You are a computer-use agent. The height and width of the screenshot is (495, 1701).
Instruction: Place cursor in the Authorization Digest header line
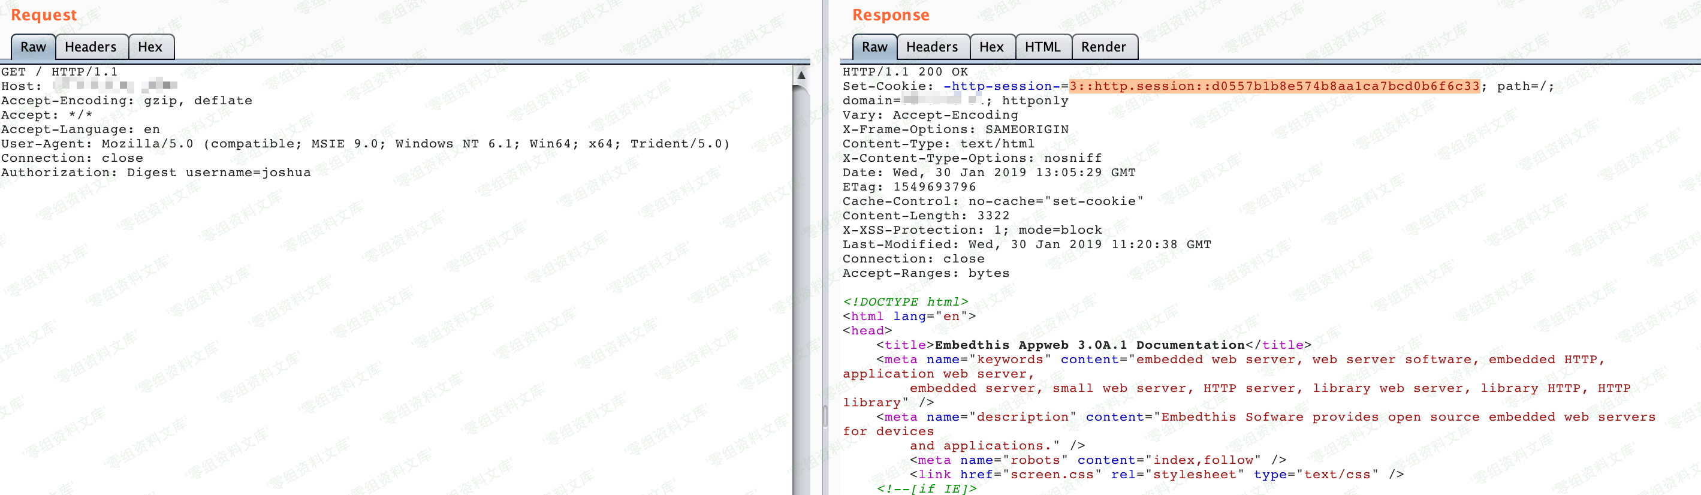coord(156,173)
